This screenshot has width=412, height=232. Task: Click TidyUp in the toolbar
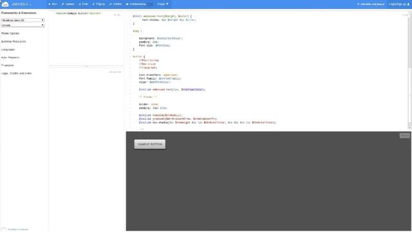[98, 5]
